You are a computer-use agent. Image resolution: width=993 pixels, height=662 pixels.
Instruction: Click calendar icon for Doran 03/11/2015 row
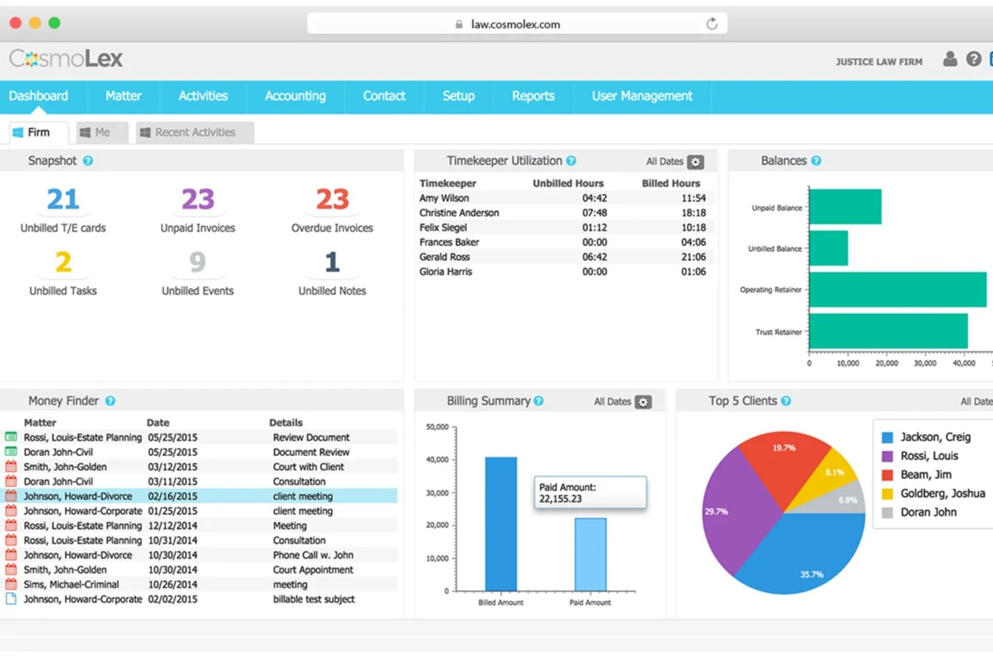11,482
